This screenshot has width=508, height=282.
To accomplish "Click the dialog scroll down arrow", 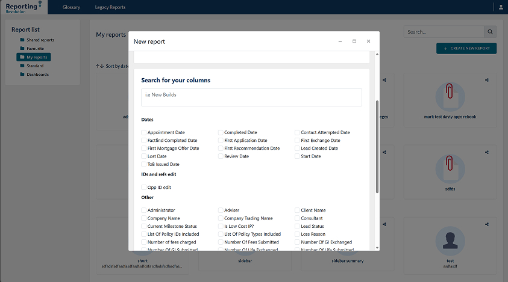I will pyautogui.click(x=377, y=248).
